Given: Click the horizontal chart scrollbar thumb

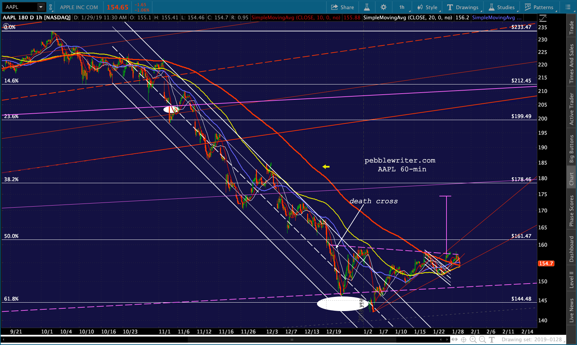Looking at the screenshot, I should [292, 340].
